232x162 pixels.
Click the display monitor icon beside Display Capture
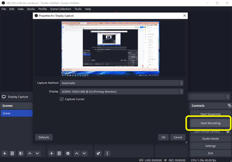(x=4, y=97)
